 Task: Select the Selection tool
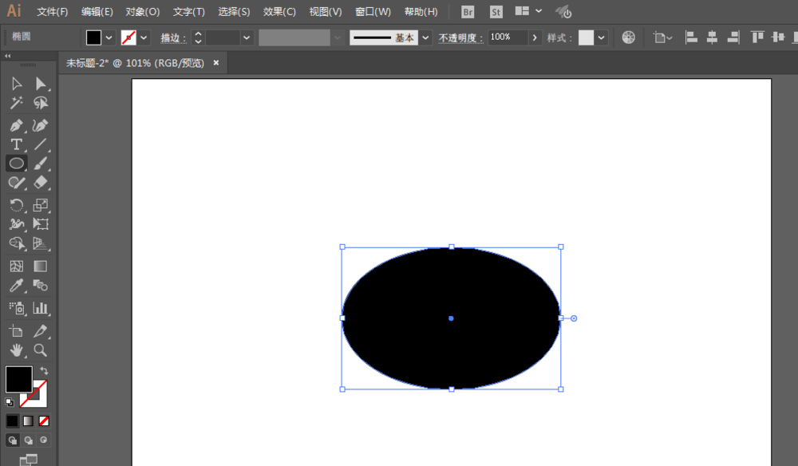(x=16, y=83)
